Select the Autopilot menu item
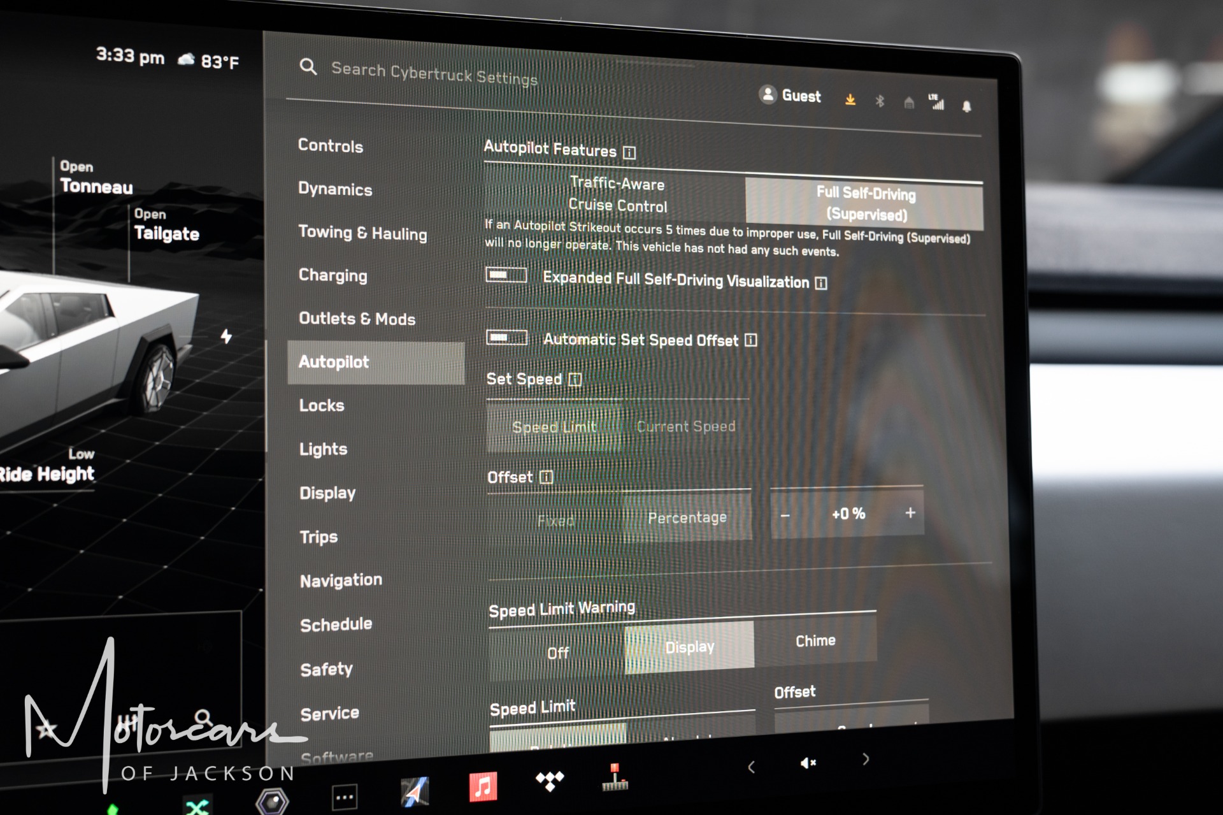This screenshot has width=1223, height=815. click(x=376, y=363)
